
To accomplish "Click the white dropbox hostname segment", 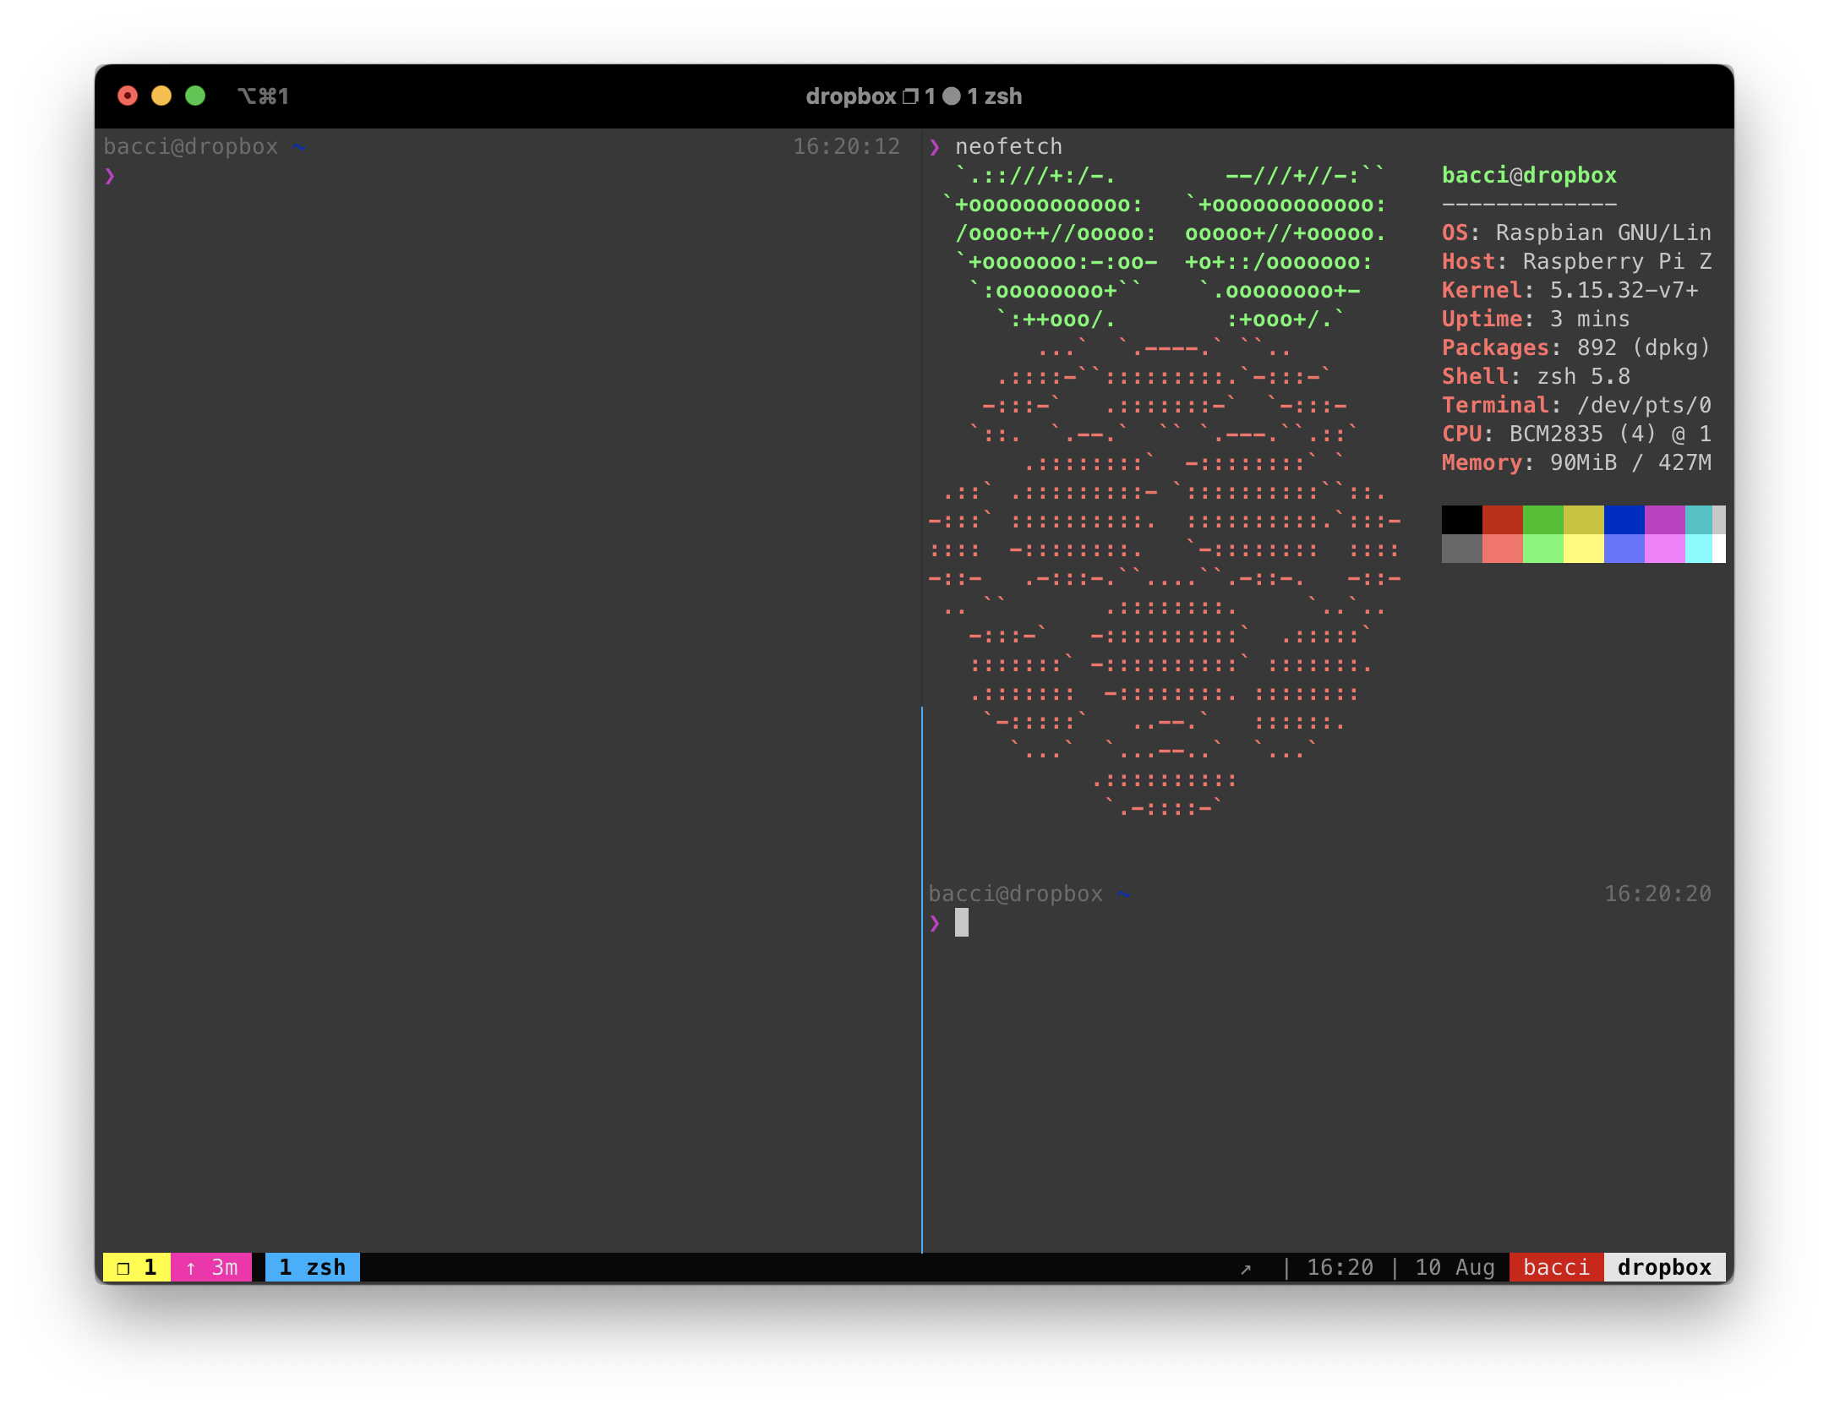I will click(x=1663, y=1267).
